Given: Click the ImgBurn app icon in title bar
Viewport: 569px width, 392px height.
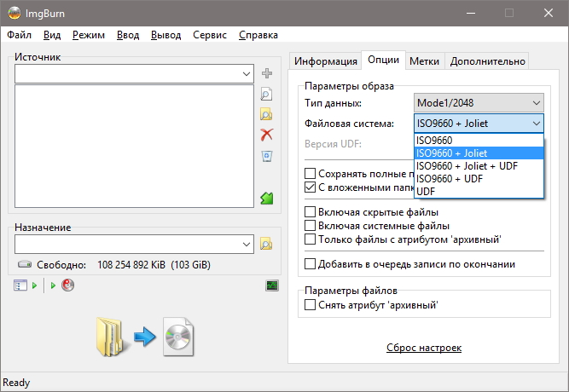Looking at the screenshot, I should coord(15,13).
